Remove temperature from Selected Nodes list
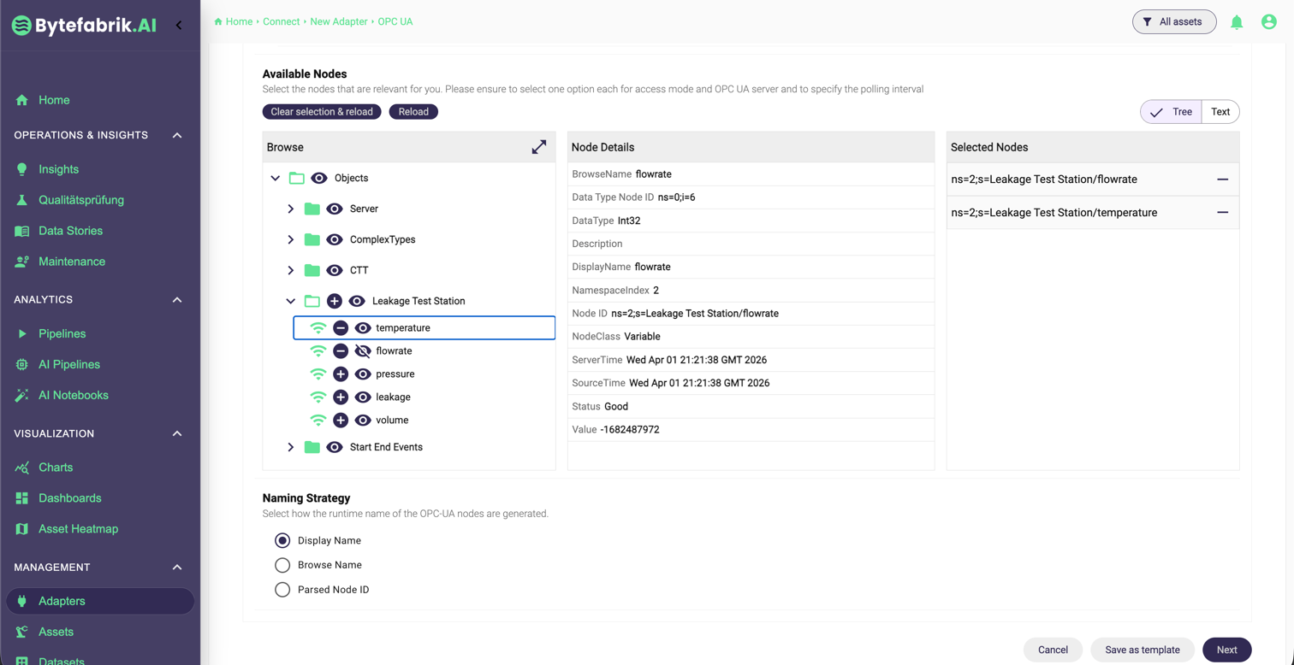 coord(1222,213)
